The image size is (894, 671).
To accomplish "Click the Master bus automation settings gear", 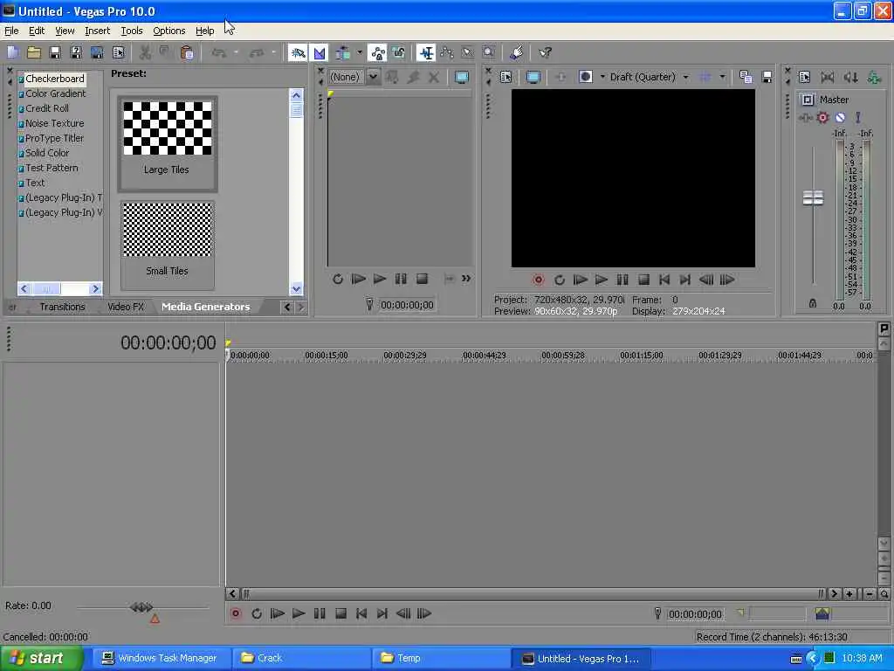I will (822, 118).
